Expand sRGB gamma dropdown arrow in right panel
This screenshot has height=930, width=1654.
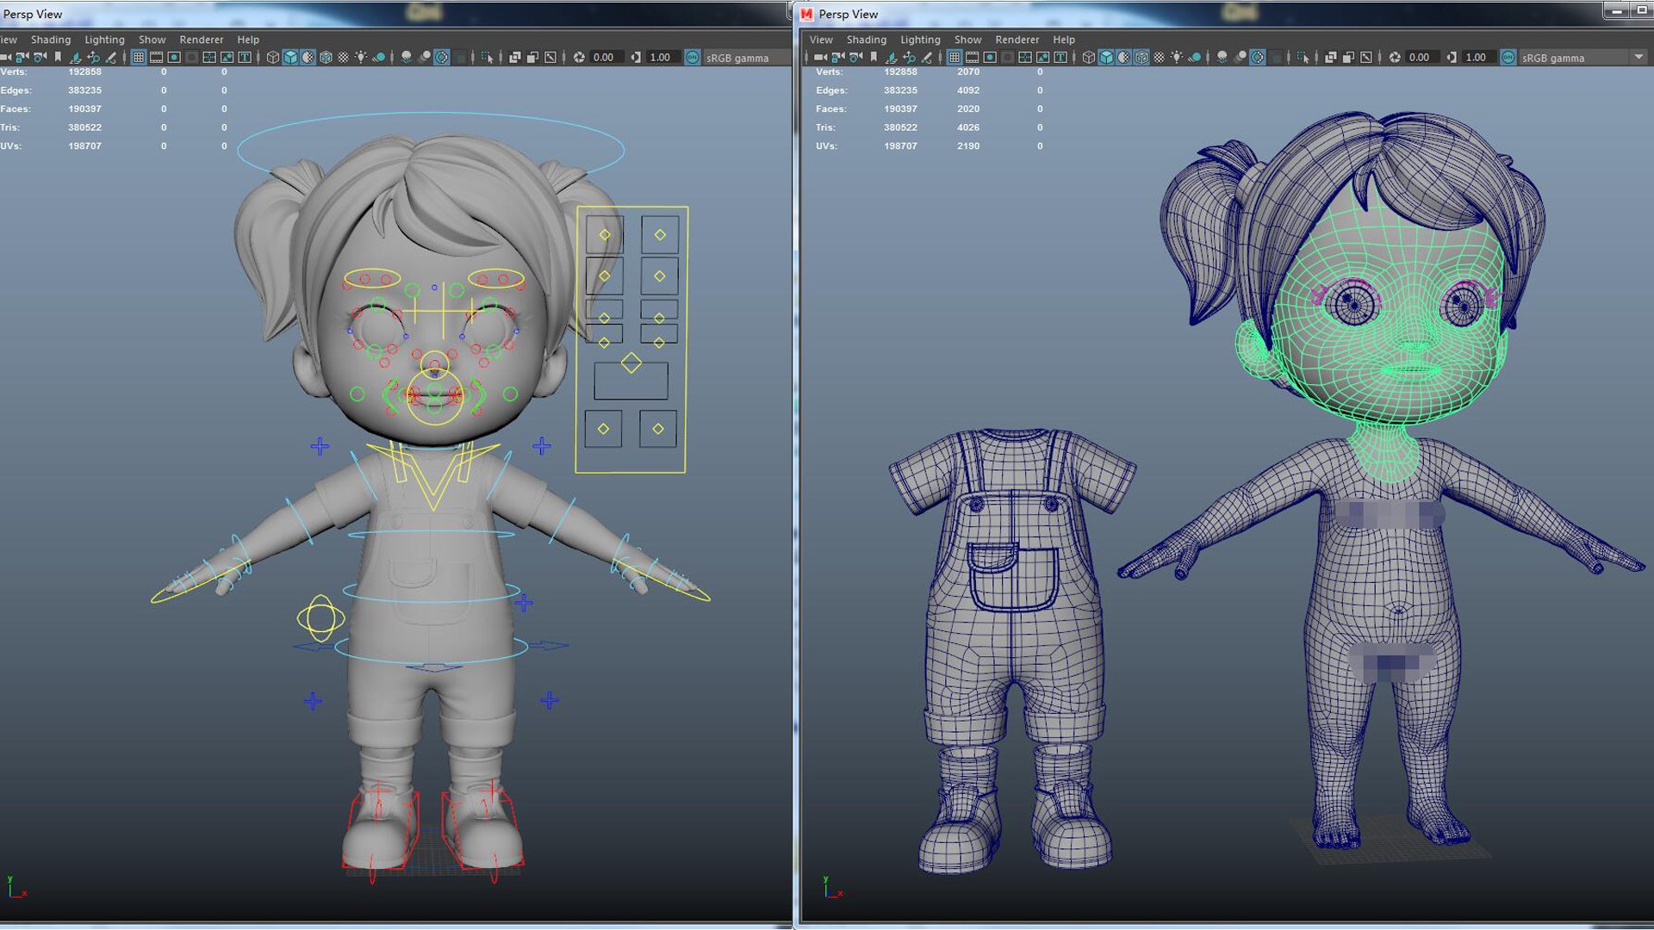(1638, 57)
